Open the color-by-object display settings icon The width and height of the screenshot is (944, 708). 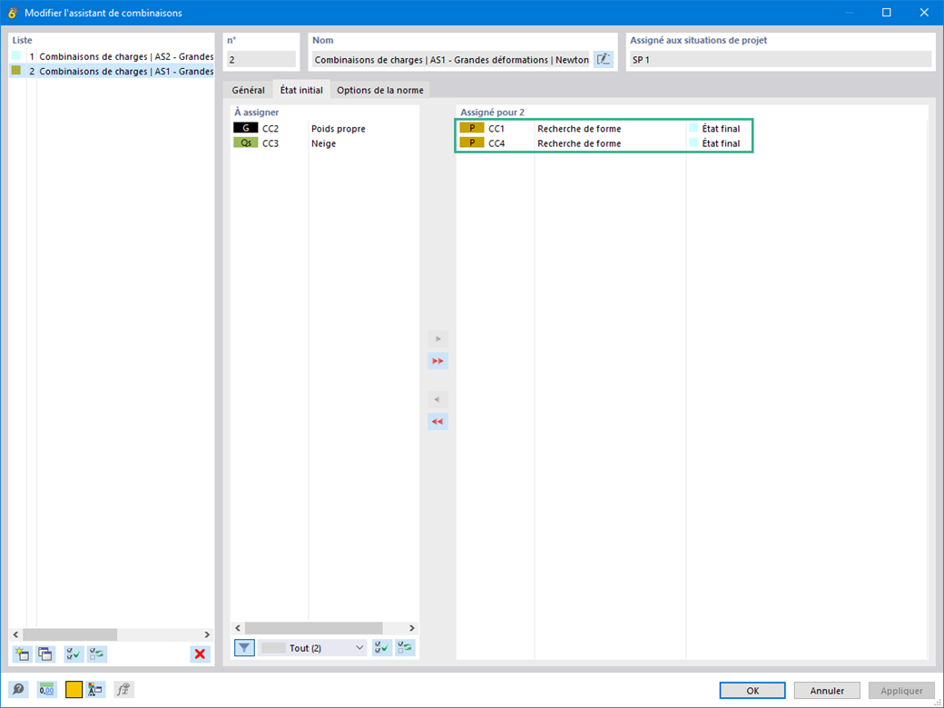pyautogui.click(x=94, y=689)
